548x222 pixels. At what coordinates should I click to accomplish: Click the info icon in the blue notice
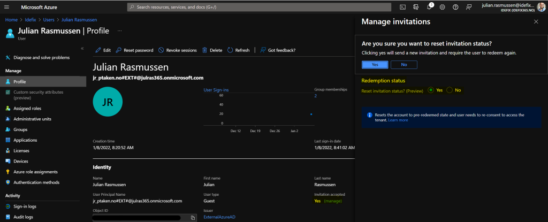point(369,115)
